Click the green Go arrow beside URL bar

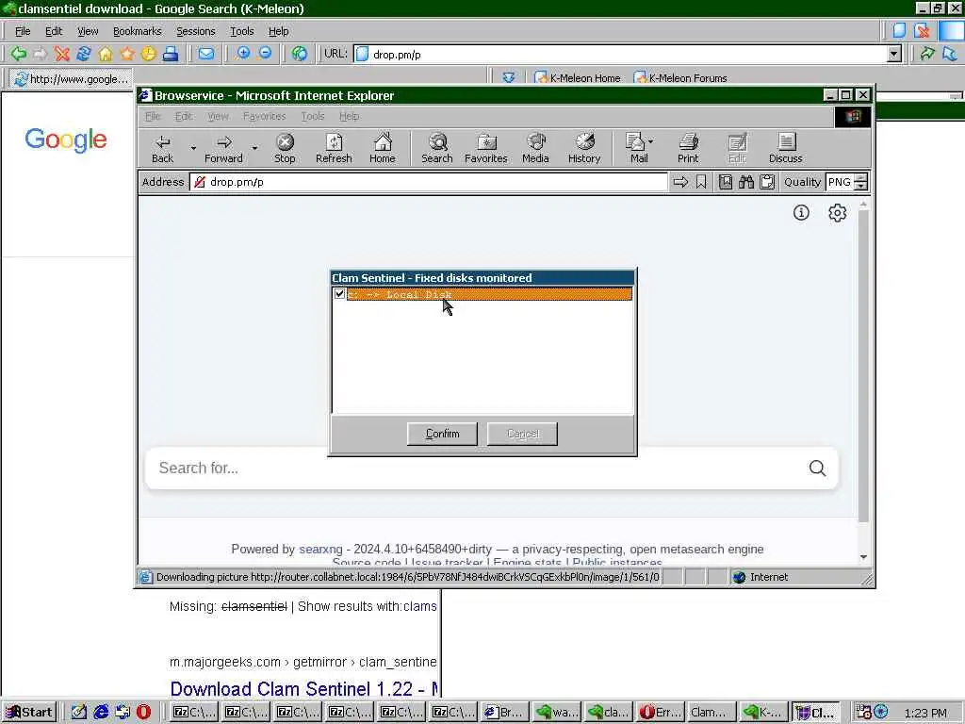[927, 54]
